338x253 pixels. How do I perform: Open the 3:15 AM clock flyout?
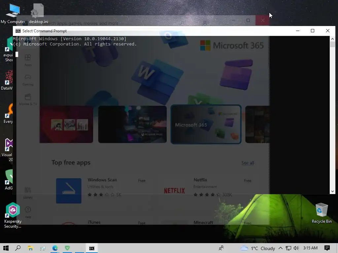coord(310,248)
